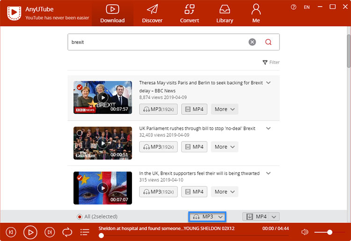The image size is (351, 241).
Task: Open the Me account tab
Action: tap(256, 14)
